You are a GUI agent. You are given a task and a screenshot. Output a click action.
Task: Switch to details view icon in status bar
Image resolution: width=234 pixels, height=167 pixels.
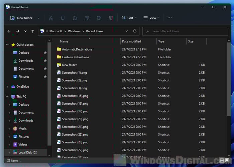tap(222, 160)
